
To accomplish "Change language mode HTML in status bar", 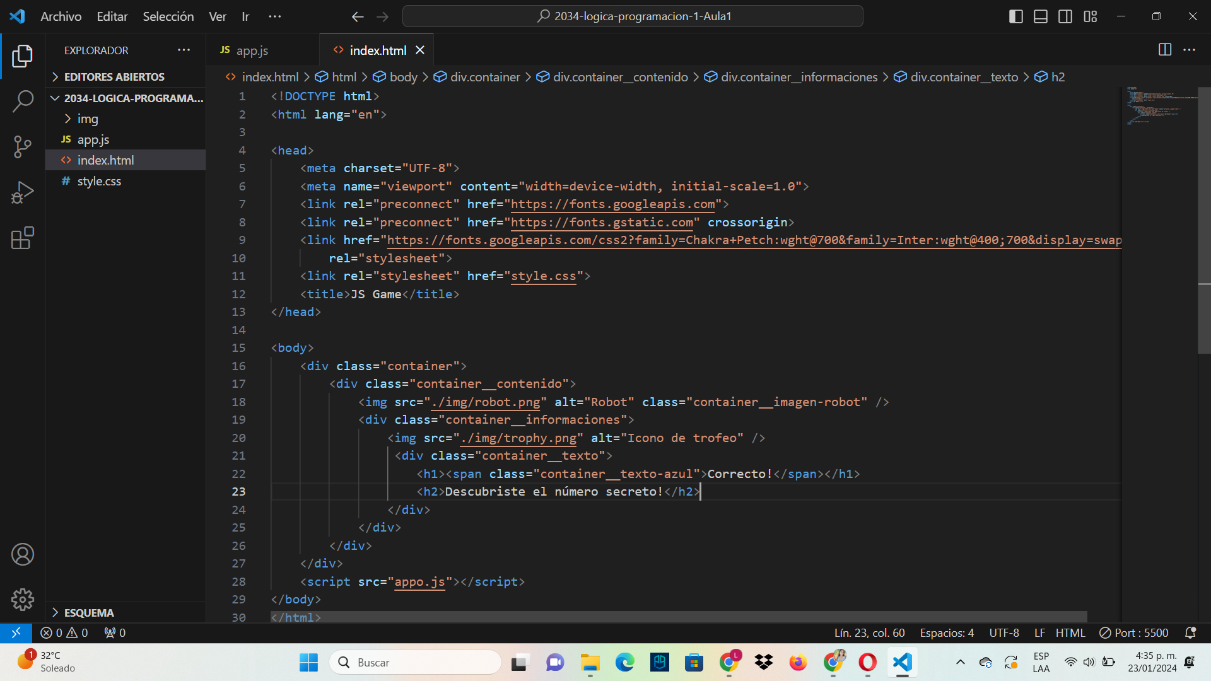I will pyautogui.click(x=1070, y=632).
